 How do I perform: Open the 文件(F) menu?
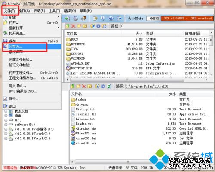click(9, 11)
